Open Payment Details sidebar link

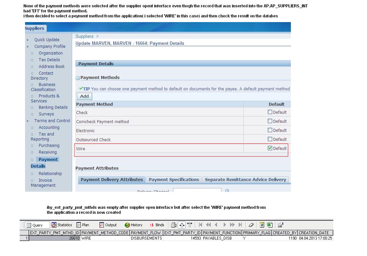(x=44, y=163)
